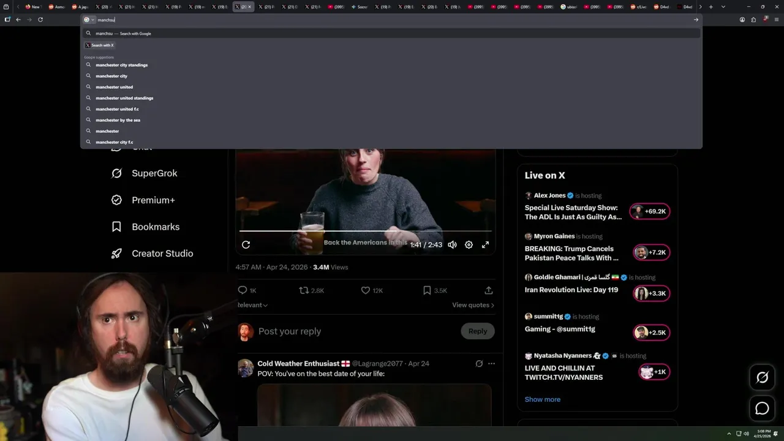The width and height of the screenshot is (784, 441).
Task: Open a new browser tab with the plus icon
Action: click(710, 7)
